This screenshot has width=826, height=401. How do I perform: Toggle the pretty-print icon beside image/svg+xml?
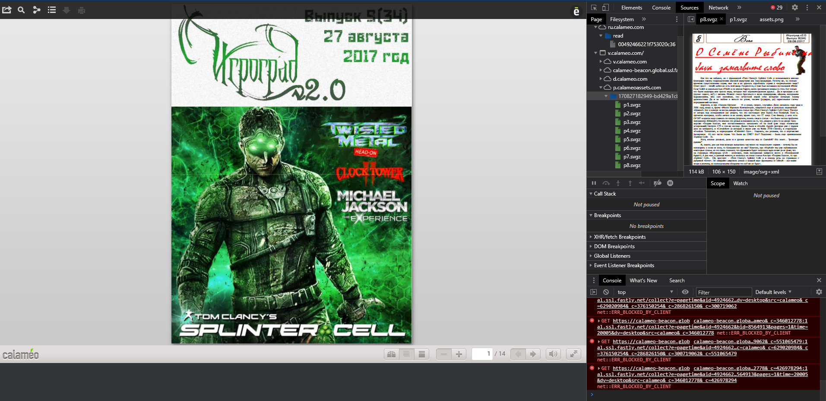819,172
